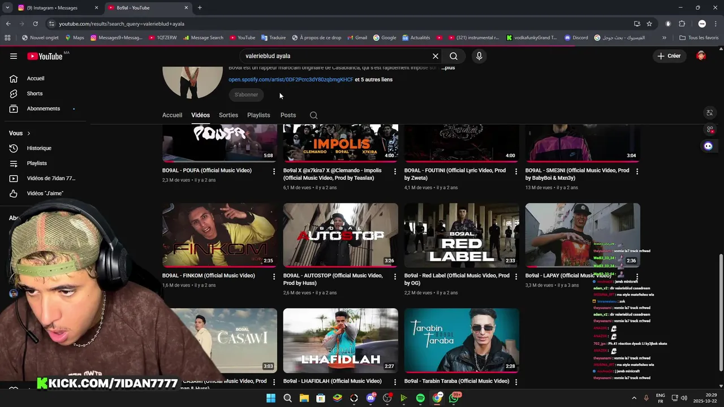Switch to the channel Accueil tab
The image size is (724, 407).
click(x=172, y=115)
